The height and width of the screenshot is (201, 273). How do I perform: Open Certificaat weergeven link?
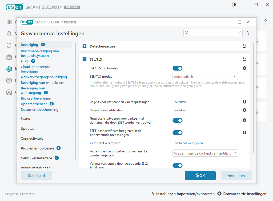pos(187,143)
